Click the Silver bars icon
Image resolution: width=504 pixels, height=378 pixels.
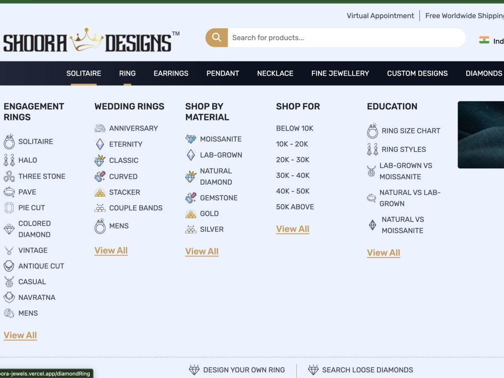pyautogui.click(x=191, y=229)
